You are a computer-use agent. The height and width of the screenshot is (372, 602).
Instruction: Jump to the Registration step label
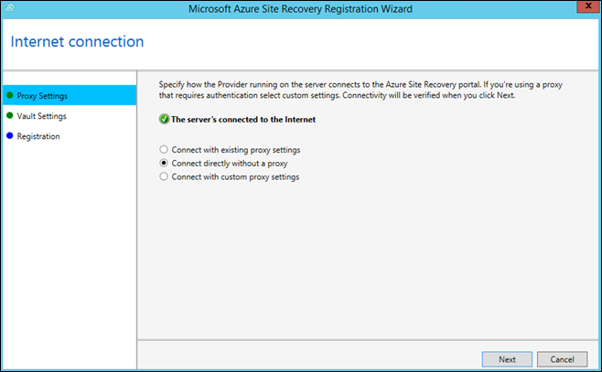point(38,136)
